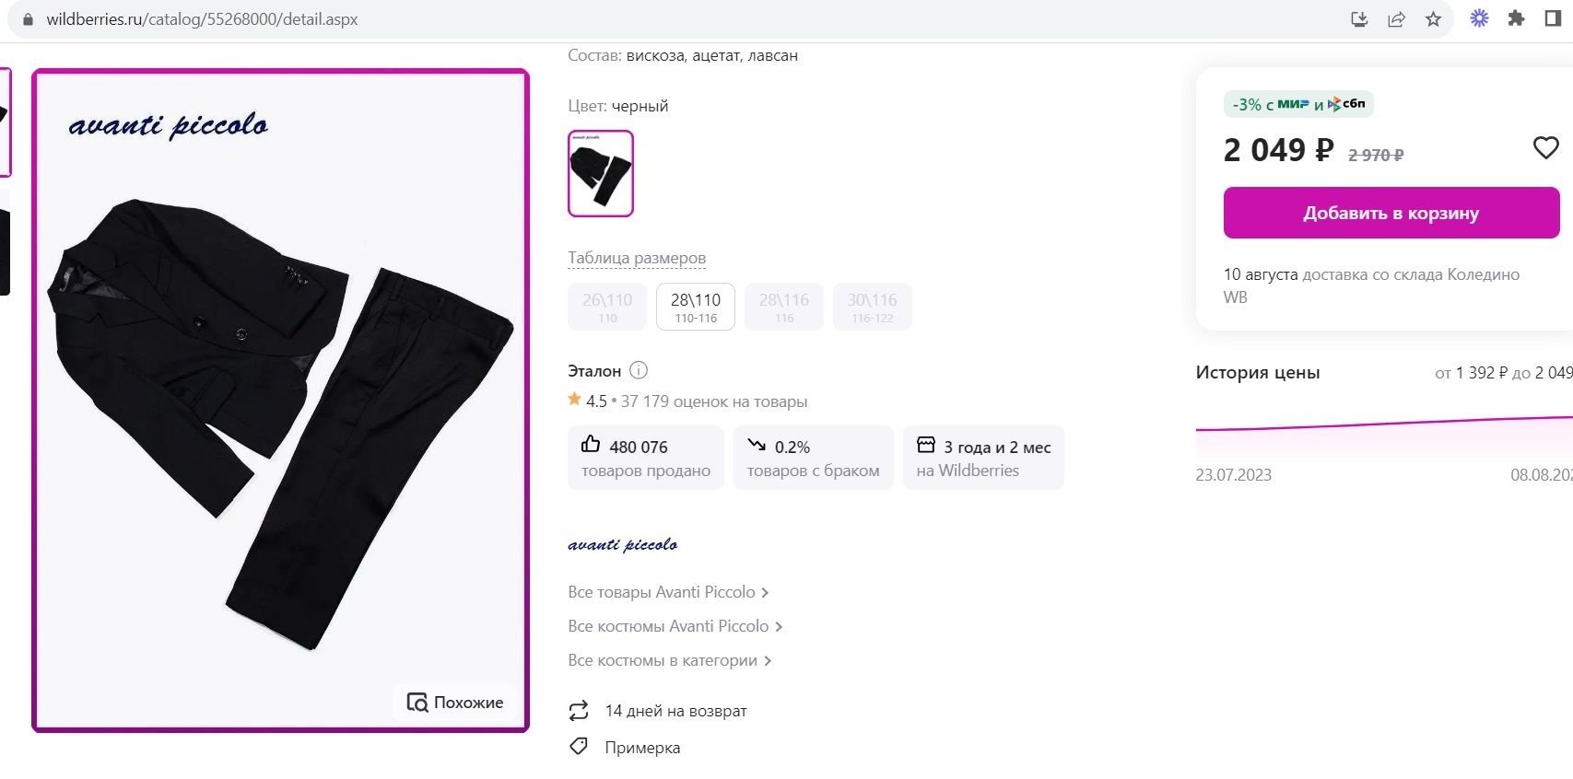1573x779 pixels.
Task: Click the Эталон info icon
Action: (x=639, y=370)
